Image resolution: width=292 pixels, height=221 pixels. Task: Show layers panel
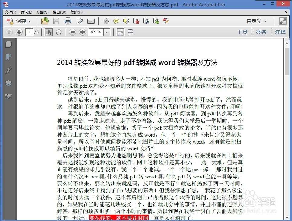coord(8,83)
